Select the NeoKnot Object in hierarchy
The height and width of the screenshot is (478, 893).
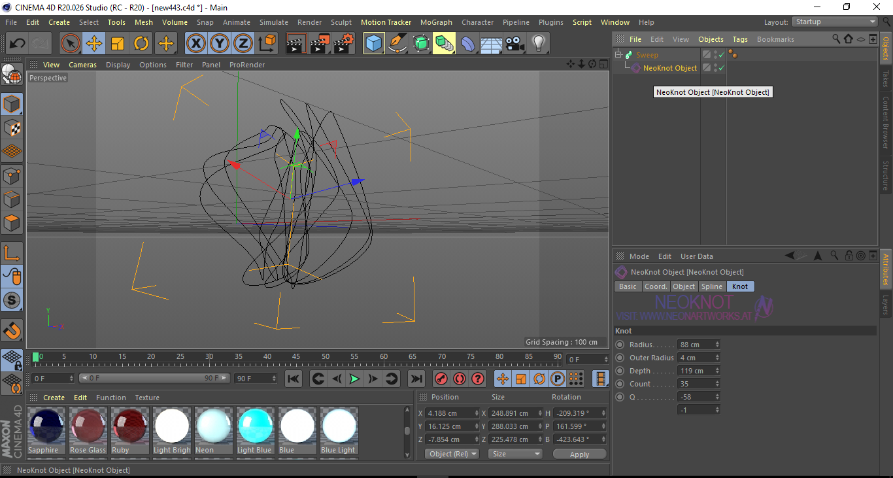(670, 68)
